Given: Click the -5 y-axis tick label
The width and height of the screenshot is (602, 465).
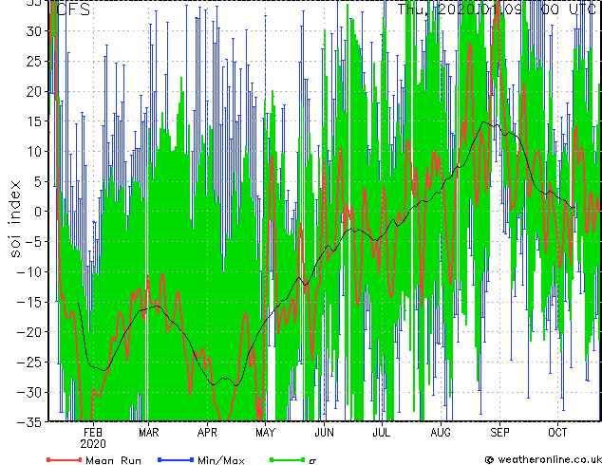Looking at the screenshot, I should click(33, 242).
